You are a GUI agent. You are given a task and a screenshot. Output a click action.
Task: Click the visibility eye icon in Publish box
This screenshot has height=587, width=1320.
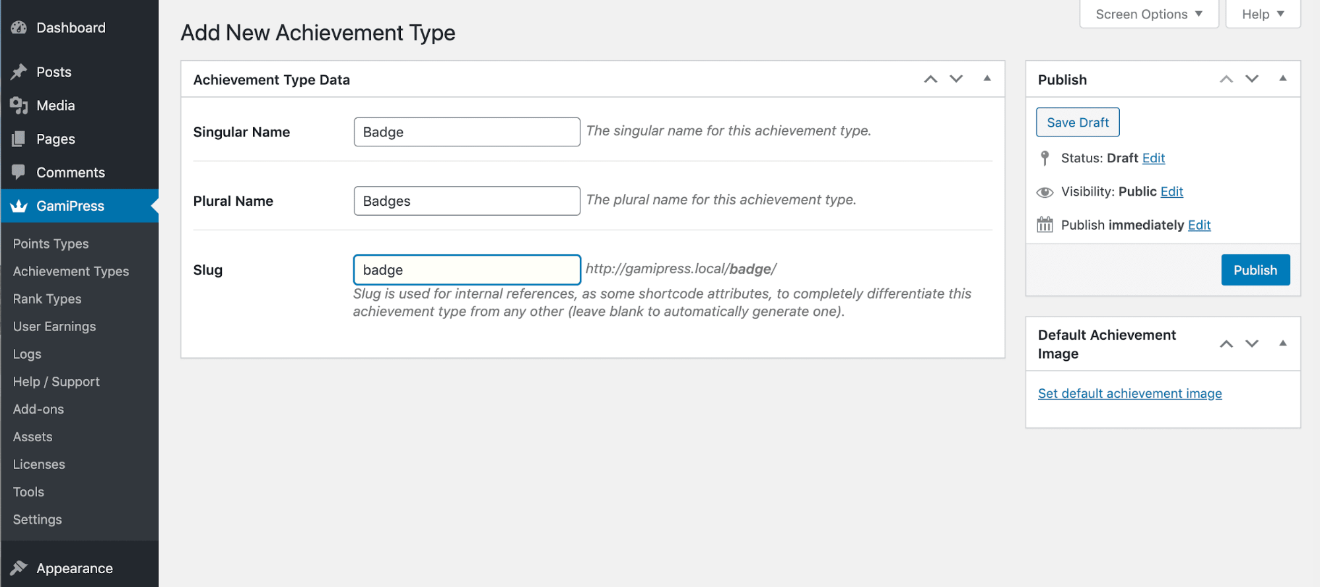(x=1045, y=192)
